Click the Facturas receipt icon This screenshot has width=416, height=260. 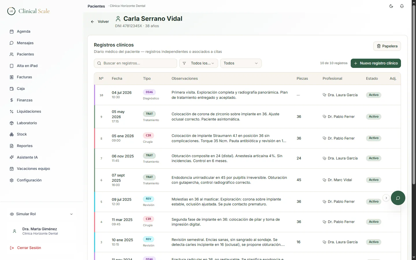pyautogui.click(x=12, y=77)
